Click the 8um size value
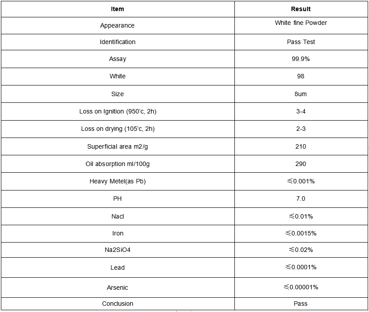The width and height of the screenshot is (369, 312). tap(301, 94)
